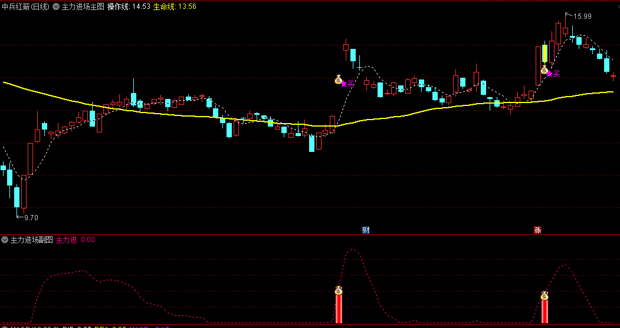Open the 涨 limit-up marker on the time axis

537,230
